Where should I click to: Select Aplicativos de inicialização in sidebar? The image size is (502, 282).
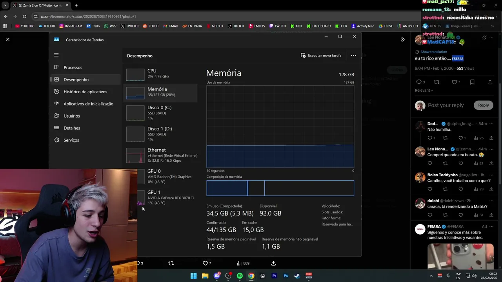point(85,104)
